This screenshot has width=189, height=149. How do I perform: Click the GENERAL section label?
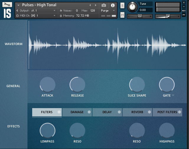point(13,86)
